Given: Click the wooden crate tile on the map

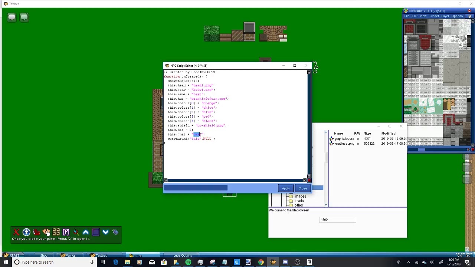Looking at the screenshot, I should pos(237,36).
